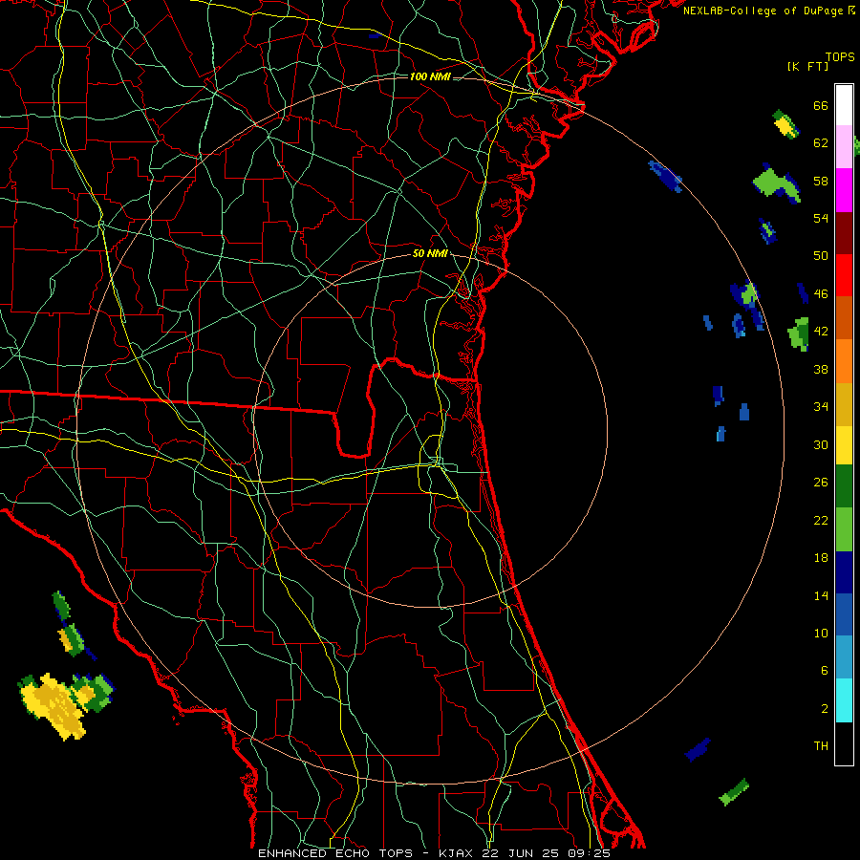
Task: Click the legend value 66
Action: click(821, 106)
